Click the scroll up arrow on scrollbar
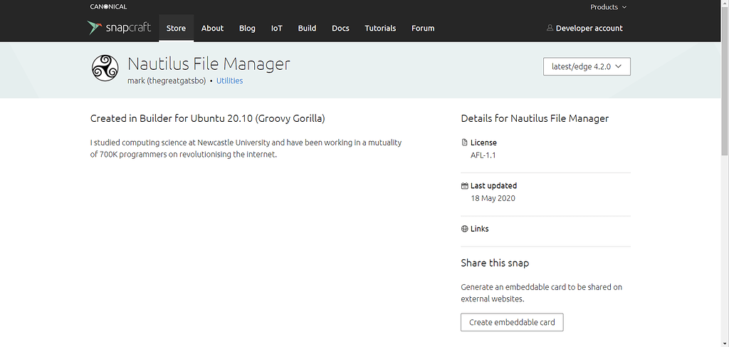The width and height of the screenshot is (729, 347). [x=724, y=4]
